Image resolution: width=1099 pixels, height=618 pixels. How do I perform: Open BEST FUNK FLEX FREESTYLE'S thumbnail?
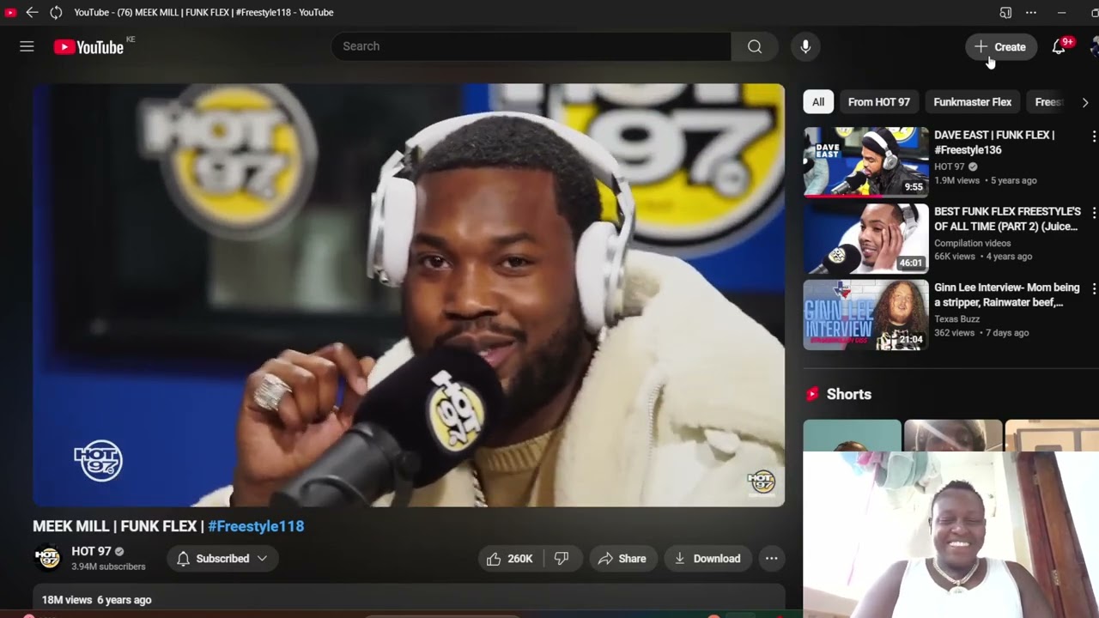[x=865, y=239]
